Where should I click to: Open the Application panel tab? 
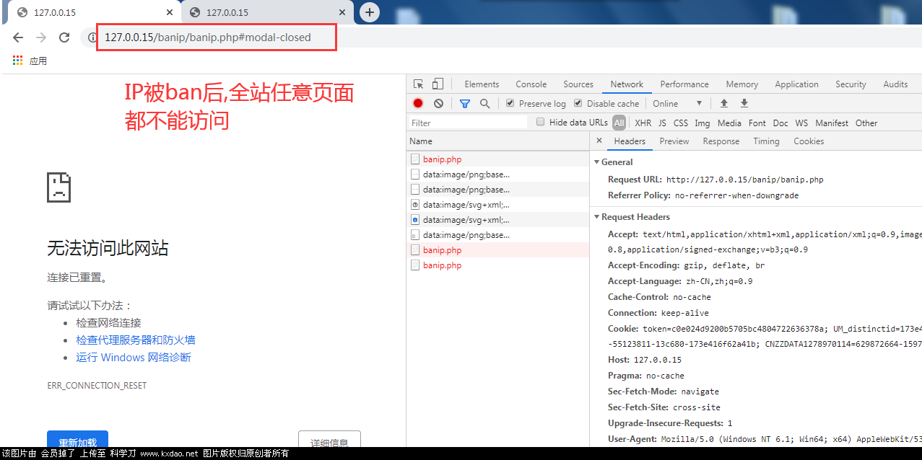pos(796,84)
